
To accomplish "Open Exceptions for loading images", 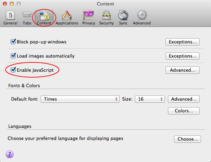I will click(x=183, y=56).
